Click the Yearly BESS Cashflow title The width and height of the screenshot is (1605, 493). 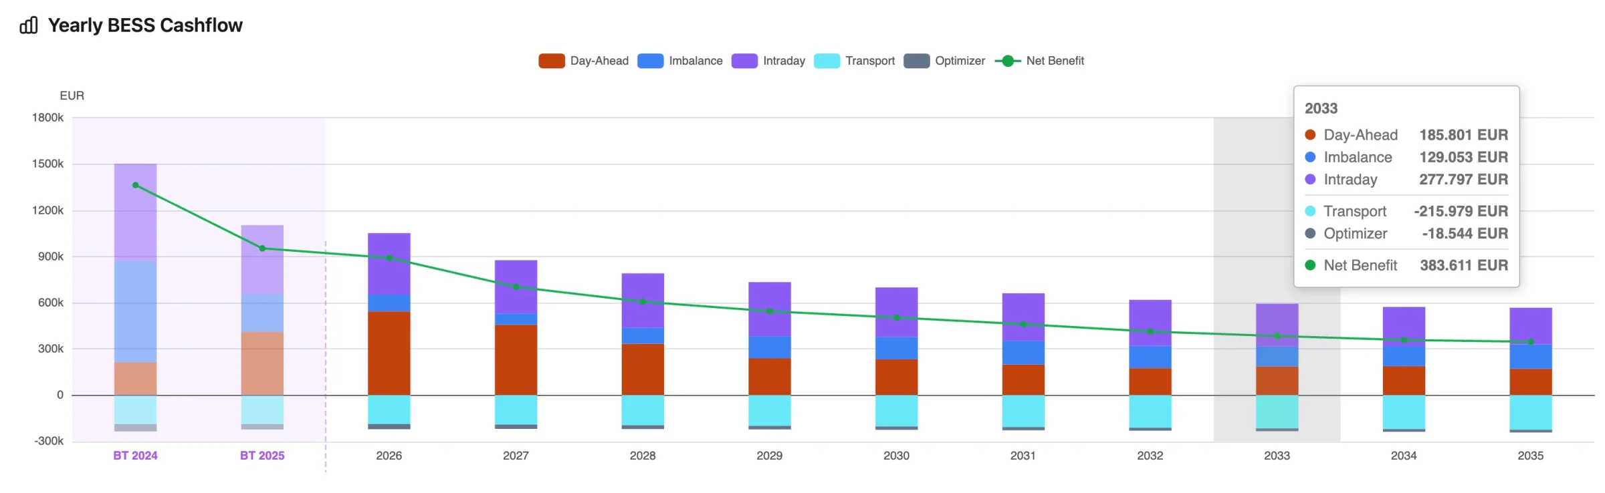(x=145, y=25)
